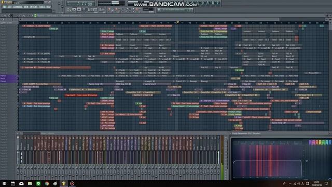
Task: Click the playlist playhead marker
Action: (177, 22)
